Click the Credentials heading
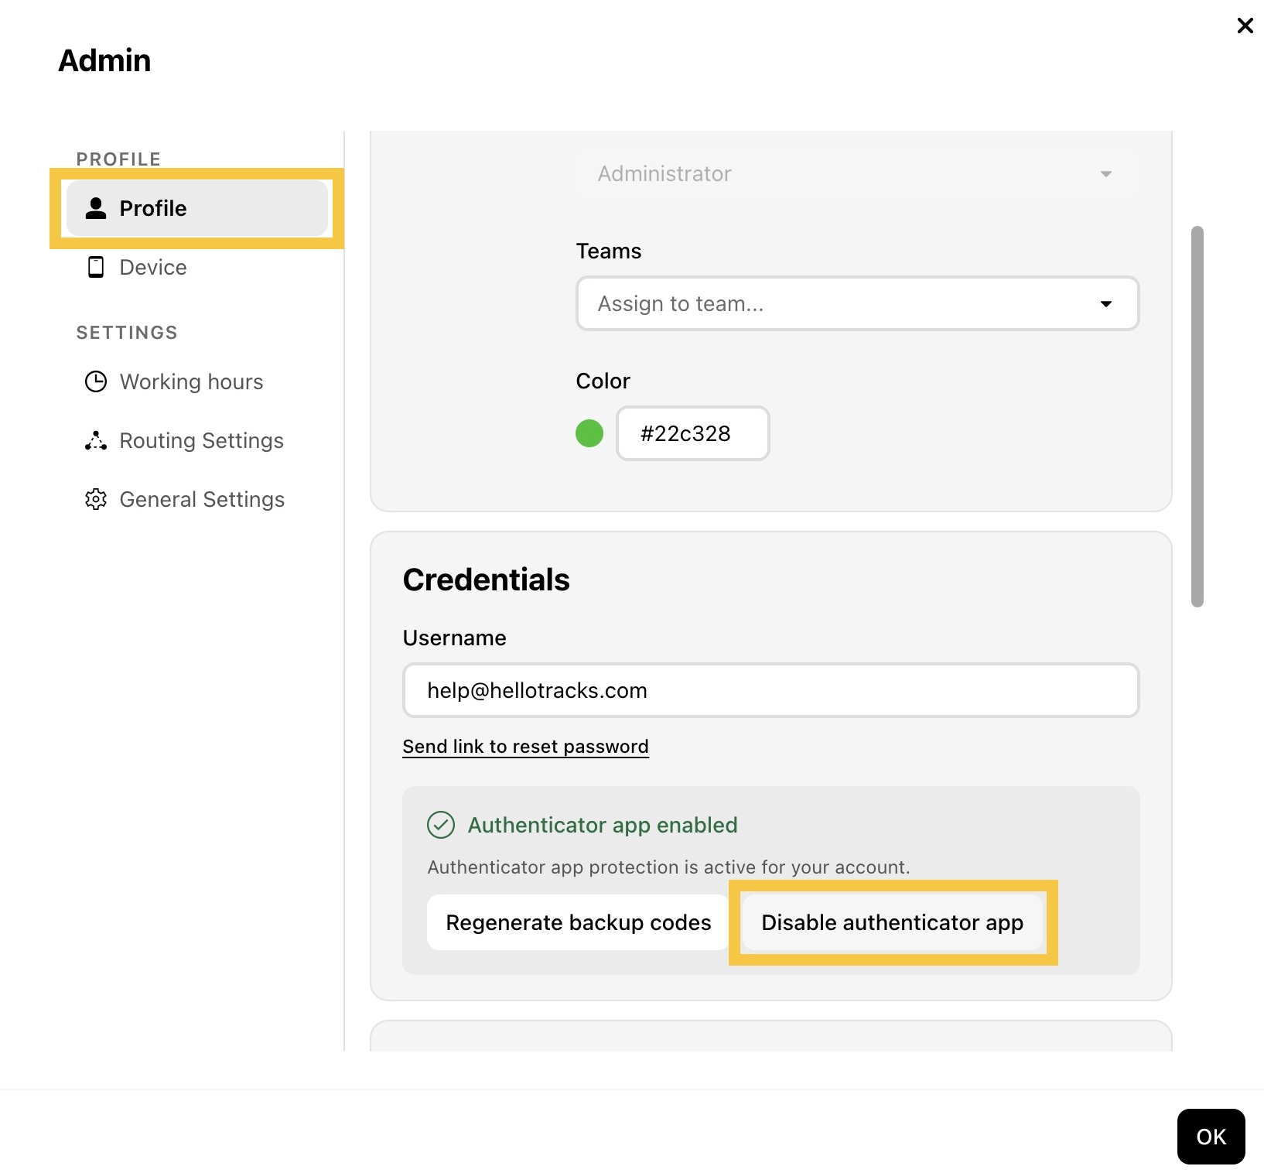 click(x=486, y=580)
